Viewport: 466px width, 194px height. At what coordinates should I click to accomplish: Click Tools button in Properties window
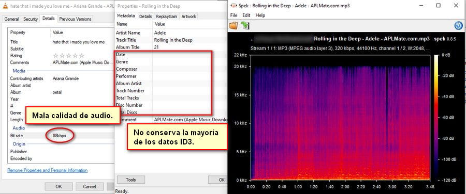point(131,180)
